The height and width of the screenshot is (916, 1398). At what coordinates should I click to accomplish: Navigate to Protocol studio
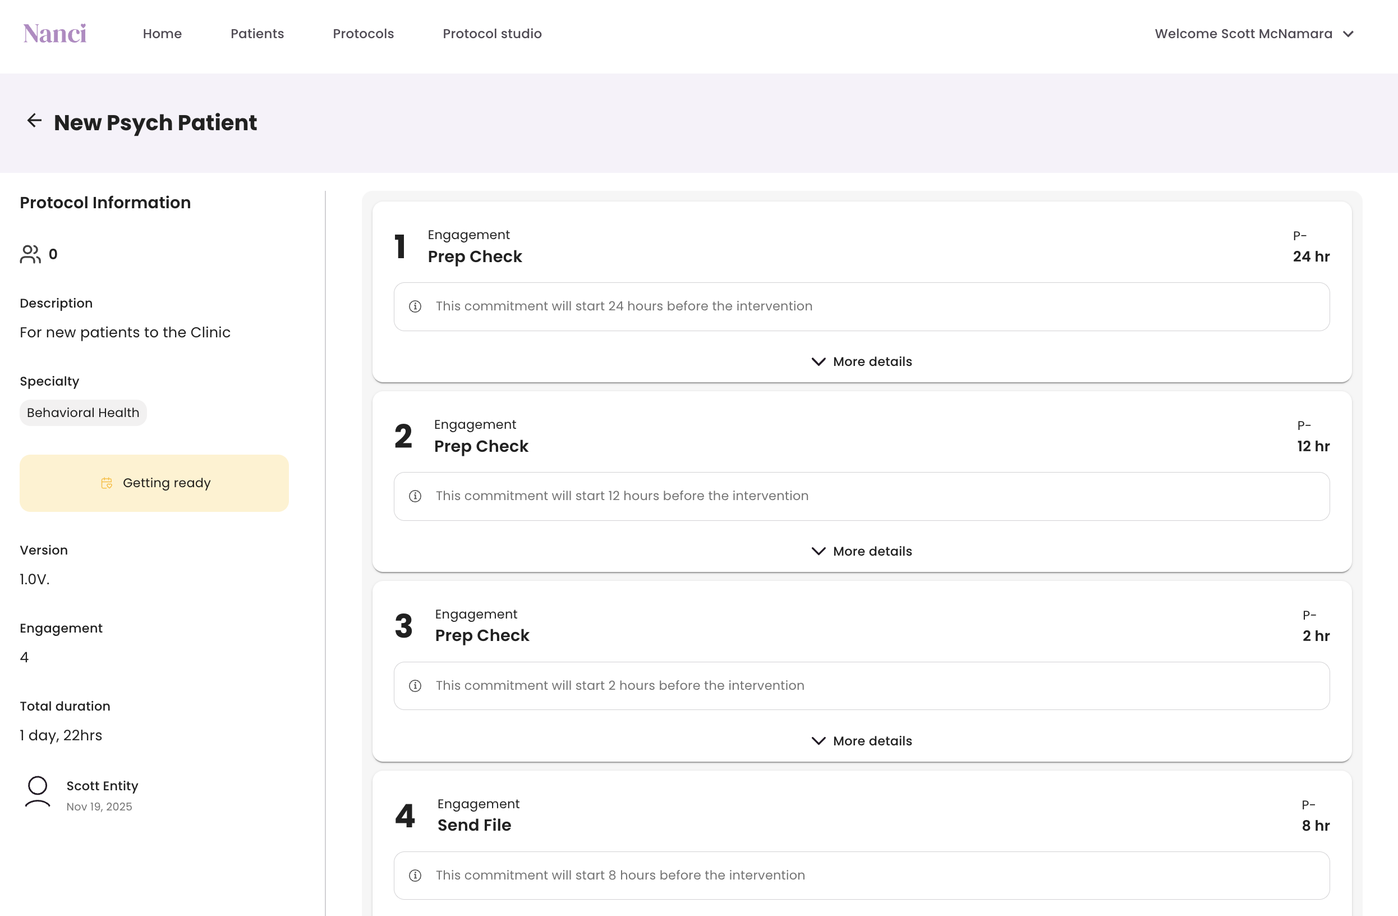click(491, 34)
